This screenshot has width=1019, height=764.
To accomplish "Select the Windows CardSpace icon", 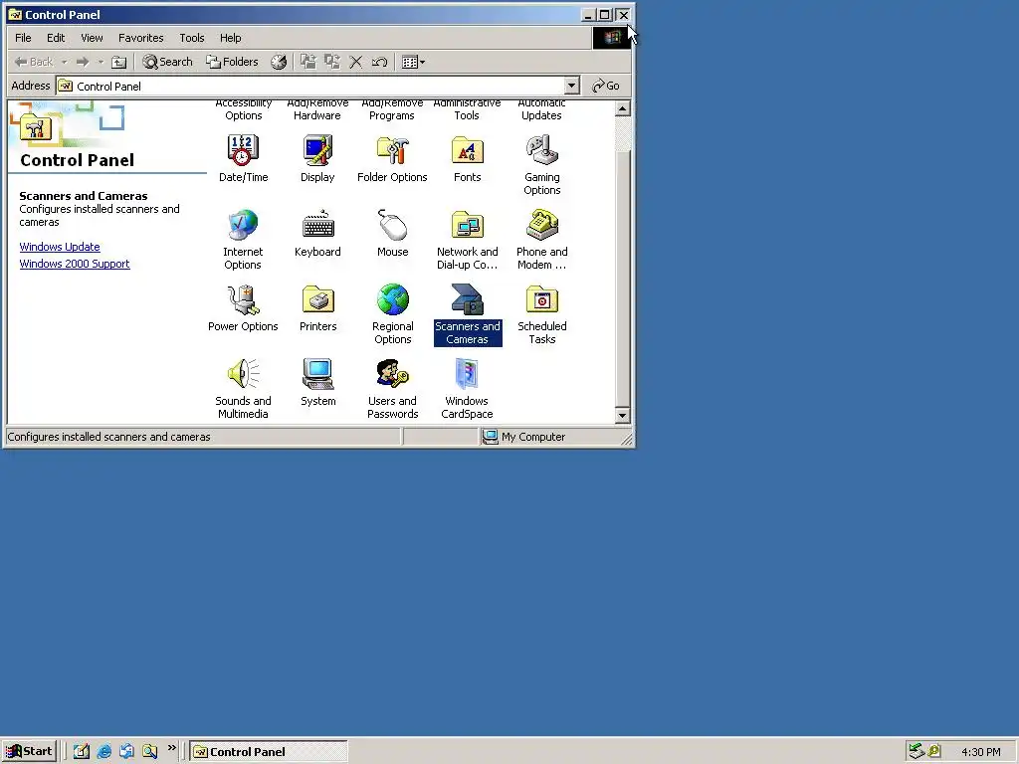I will (x=468, y=375).
